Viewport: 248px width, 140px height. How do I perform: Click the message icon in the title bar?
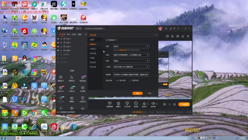[166, 29]
